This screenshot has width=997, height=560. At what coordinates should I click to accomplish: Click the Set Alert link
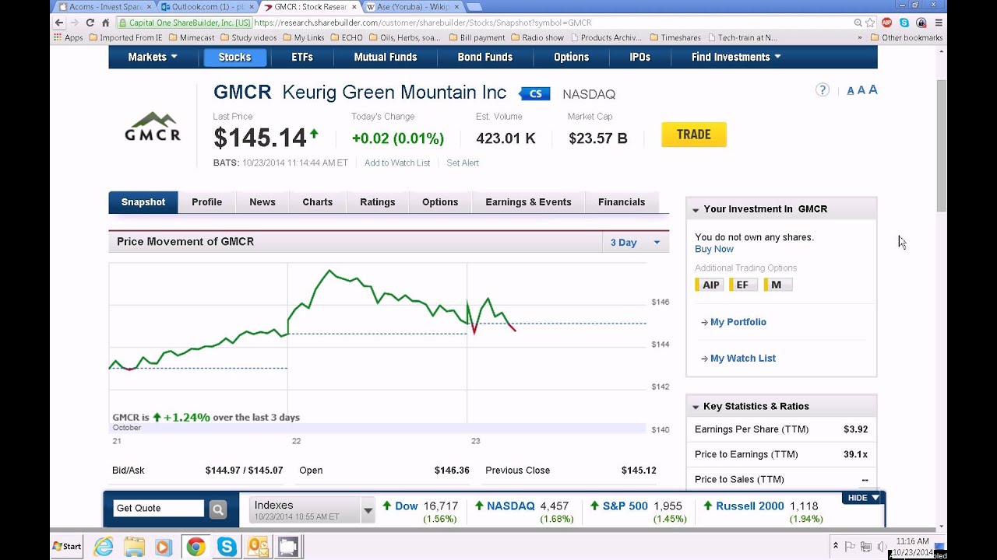pos(463,163)
